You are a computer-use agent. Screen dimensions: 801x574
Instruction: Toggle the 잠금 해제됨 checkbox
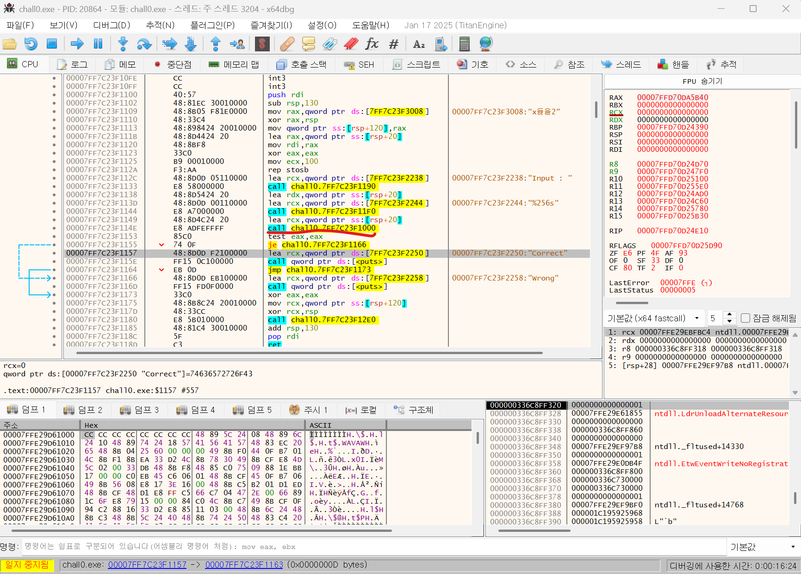pos(745,318)
